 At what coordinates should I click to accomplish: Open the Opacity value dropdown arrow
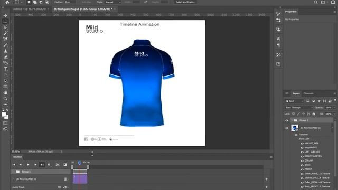point(334,108)
